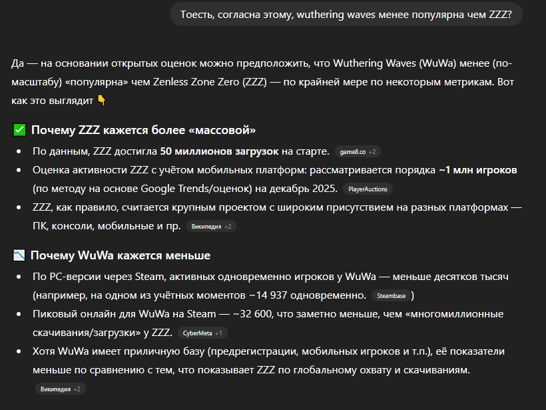Click the intro paragraph starting 'Да — на основании'
The width and height of the screenshot is (546, 410).
pos(262,82)
